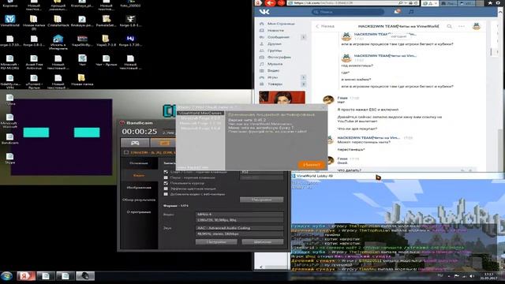Open CristalixHack folder on desktop

click(x=58, y=21)
